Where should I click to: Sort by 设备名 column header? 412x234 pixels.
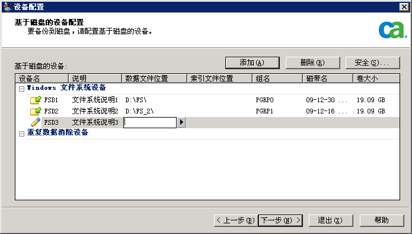pos(42,79)
